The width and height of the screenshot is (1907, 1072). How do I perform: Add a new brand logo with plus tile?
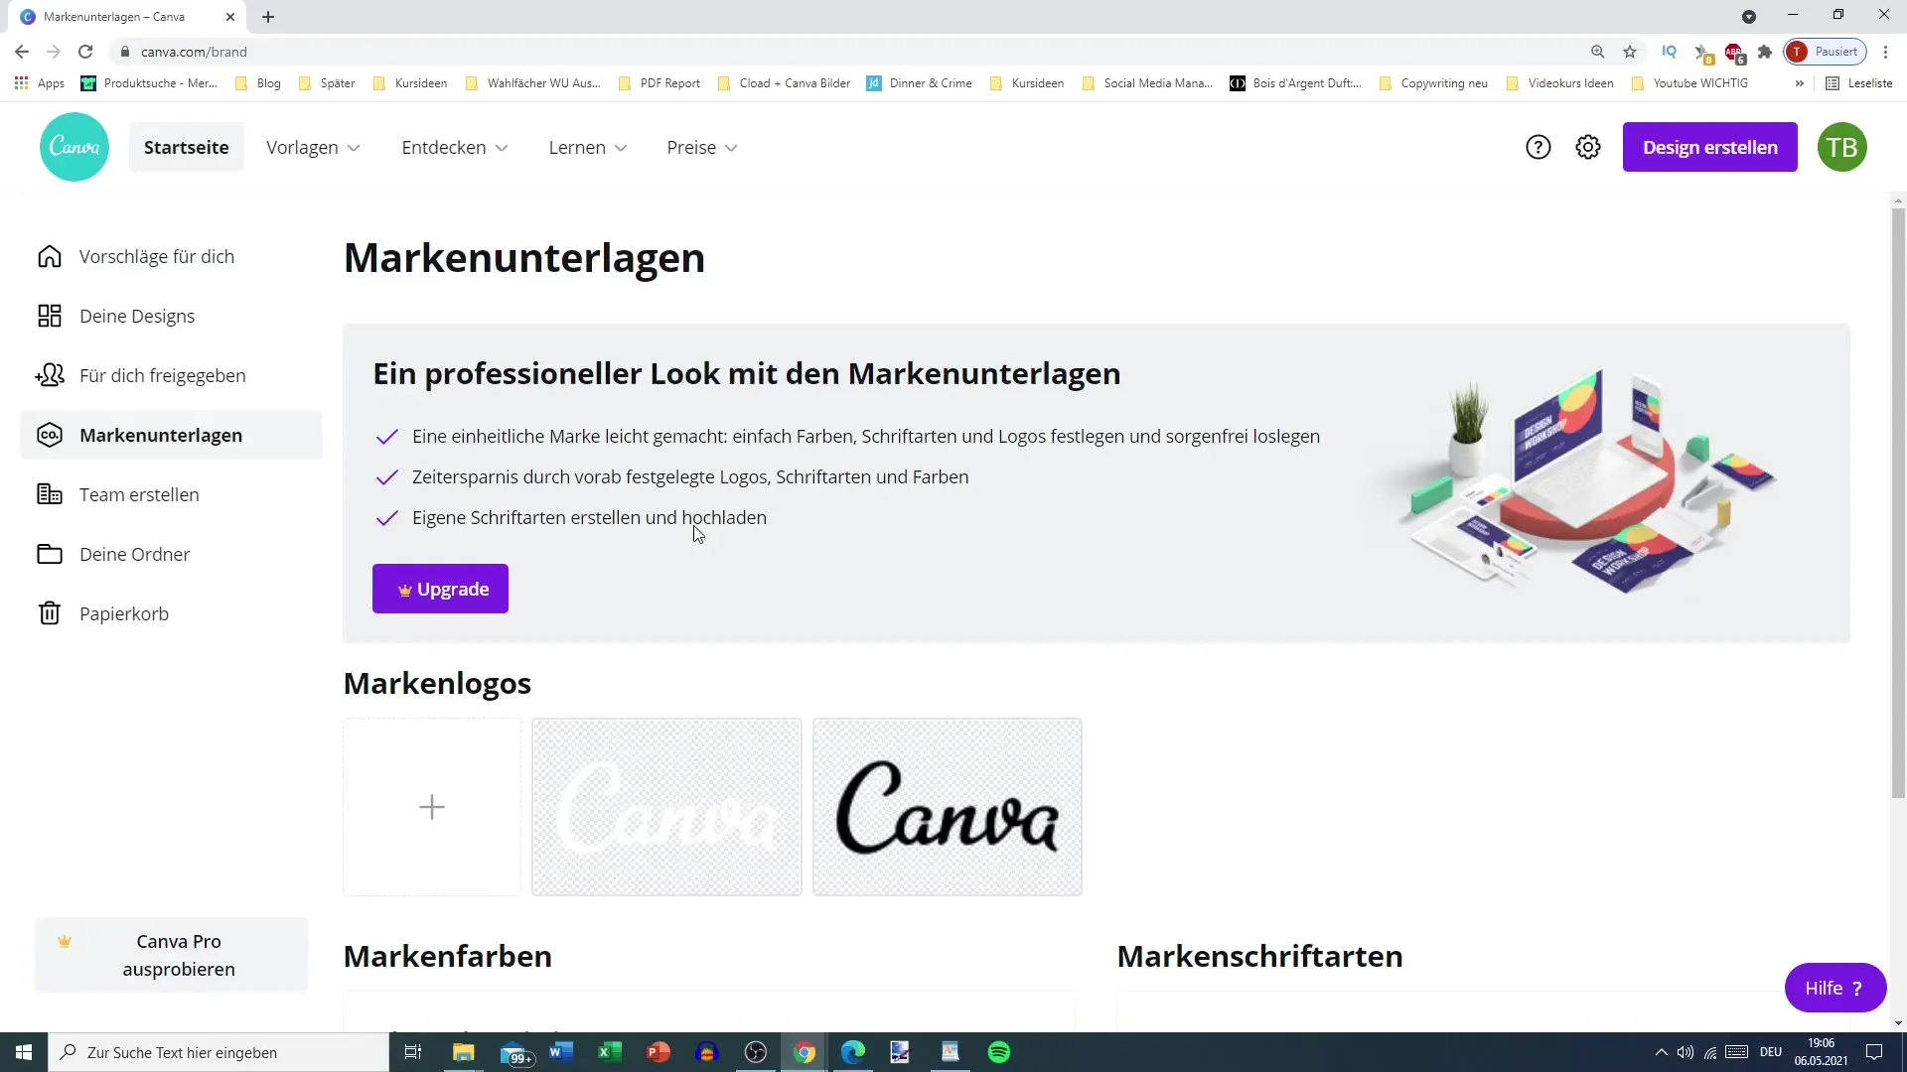pyautogui.click(x=432, y=807)
